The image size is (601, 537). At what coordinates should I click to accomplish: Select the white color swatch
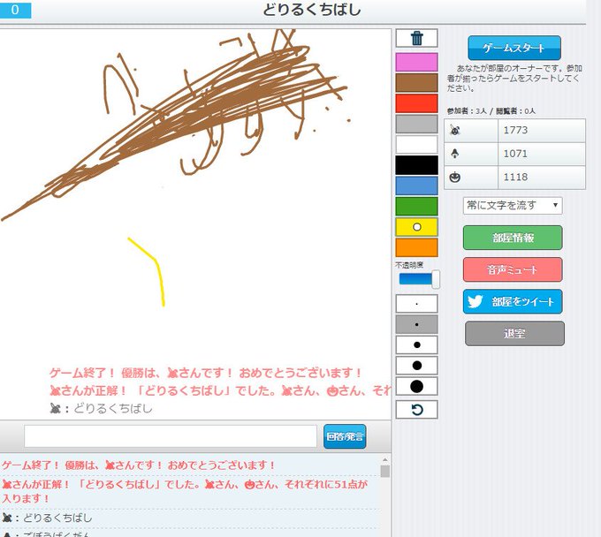coord(416,145)
